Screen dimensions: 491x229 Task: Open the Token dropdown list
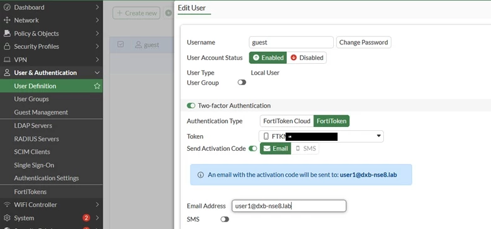tap(321, 136)
